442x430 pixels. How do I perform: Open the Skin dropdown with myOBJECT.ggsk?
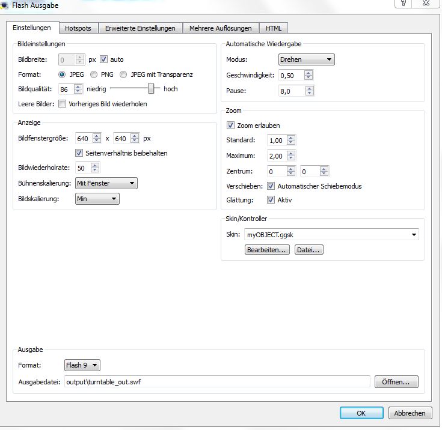[331, 235]
